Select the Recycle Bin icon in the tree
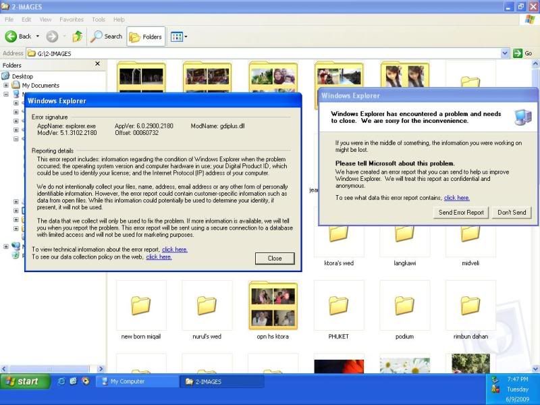 click(x=16, y=255)
